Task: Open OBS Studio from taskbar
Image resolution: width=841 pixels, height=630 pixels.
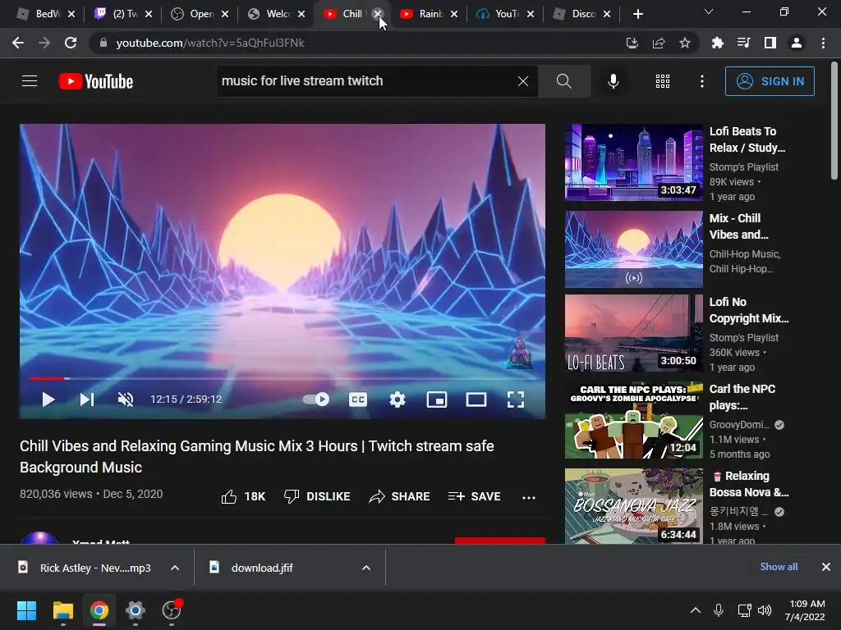Action: (172, 610)
